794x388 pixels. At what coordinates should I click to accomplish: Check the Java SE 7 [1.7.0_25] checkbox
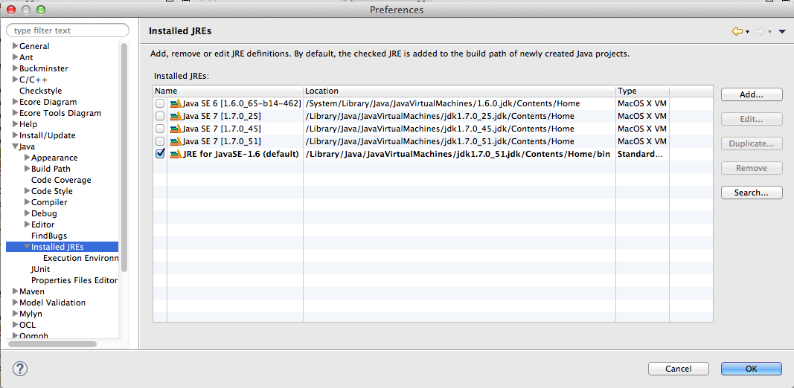[160, 116]
